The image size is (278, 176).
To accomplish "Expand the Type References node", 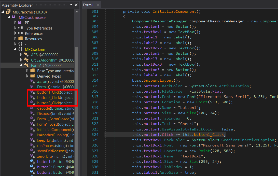I will [15, 28].
